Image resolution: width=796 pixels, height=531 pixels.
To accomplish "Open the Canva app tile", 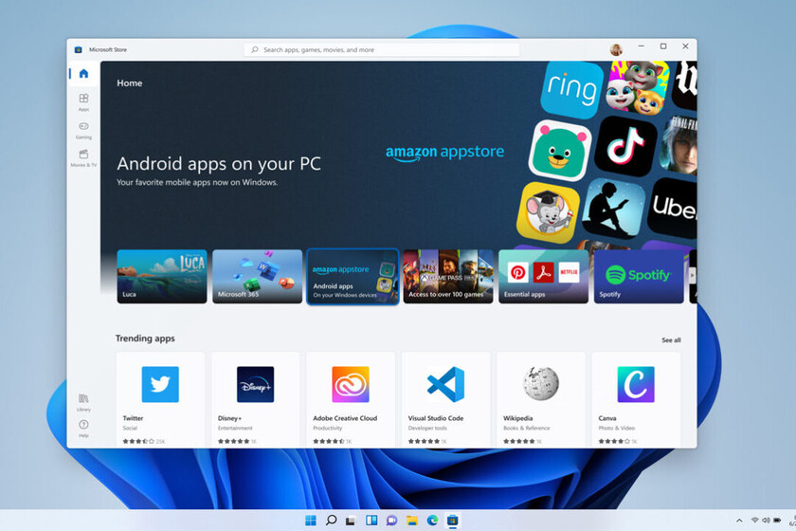I will (x=636, y=400).
